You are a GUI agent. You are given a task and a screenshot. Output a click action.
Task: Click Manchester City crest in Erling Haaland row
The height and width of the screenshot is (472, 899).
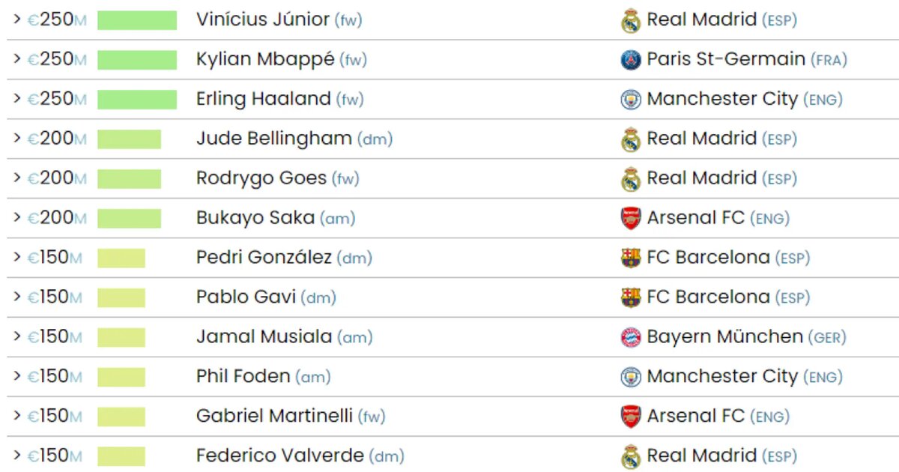(631, 100)
